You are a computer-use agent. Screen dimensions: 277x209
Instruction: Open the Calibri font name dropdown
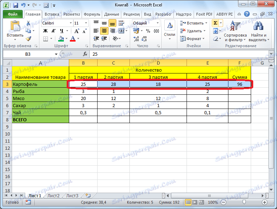pyautogui.click(x=71, y=23)
